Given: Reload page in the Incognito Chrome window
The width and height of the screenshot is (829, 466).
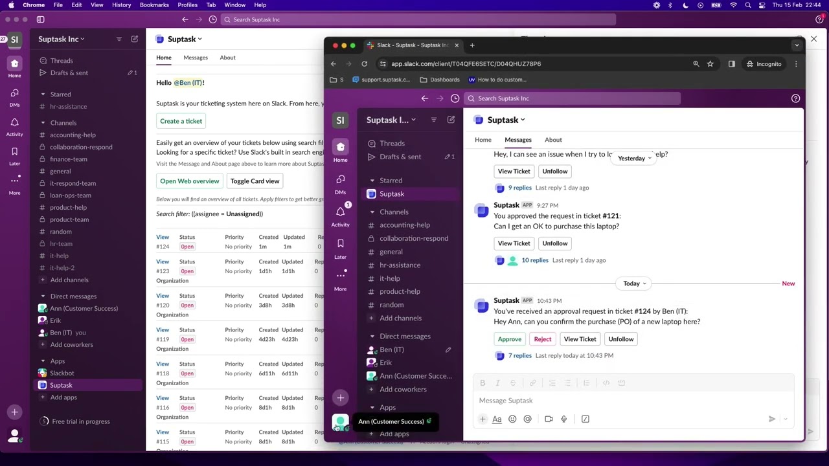Looking at the screenshot, I should (364, 64).
